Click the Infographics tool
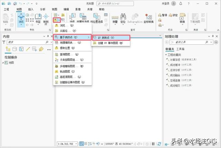The width and height of the screenshot is (221, 148). [x=135, y=19]
